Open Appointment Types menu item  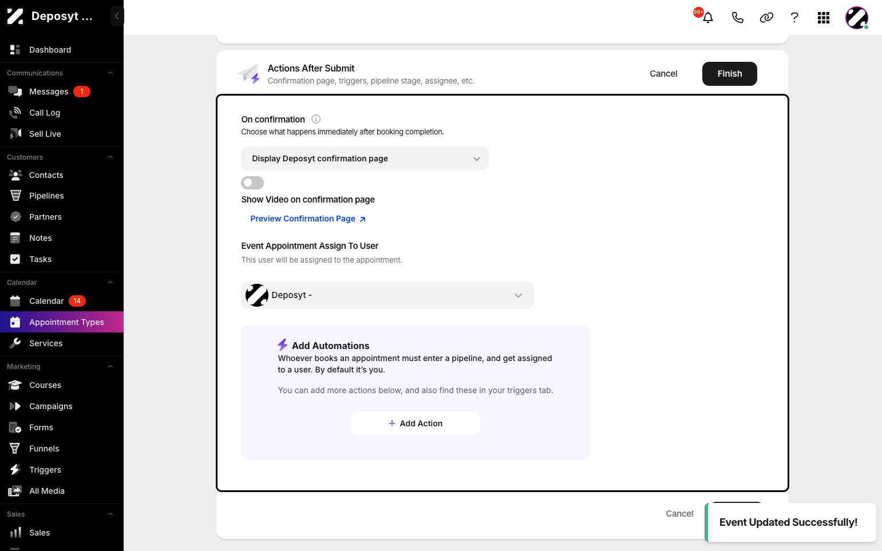coord(62,322)
